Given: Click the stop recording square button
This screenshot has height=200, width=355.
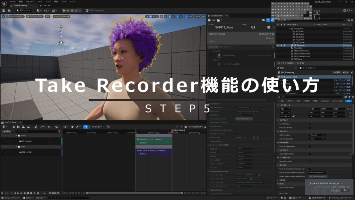Looking at the screenshot, I should 269,27.
